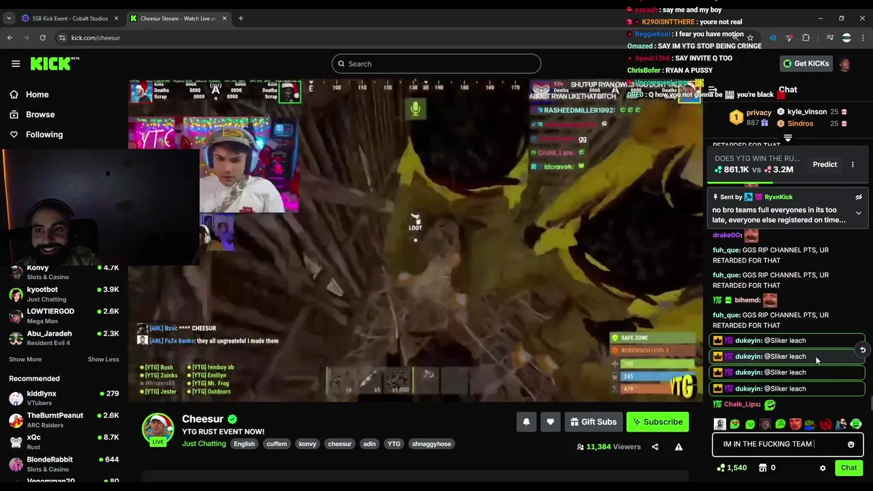Click the Kick logo
873x491 pixels.
click(55, 63)
